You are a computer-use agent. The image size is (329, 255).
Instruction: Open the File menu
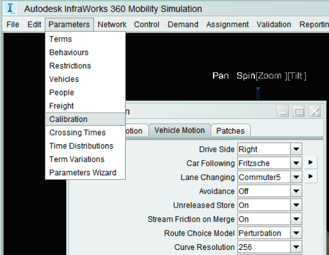[x=13, y=24]
